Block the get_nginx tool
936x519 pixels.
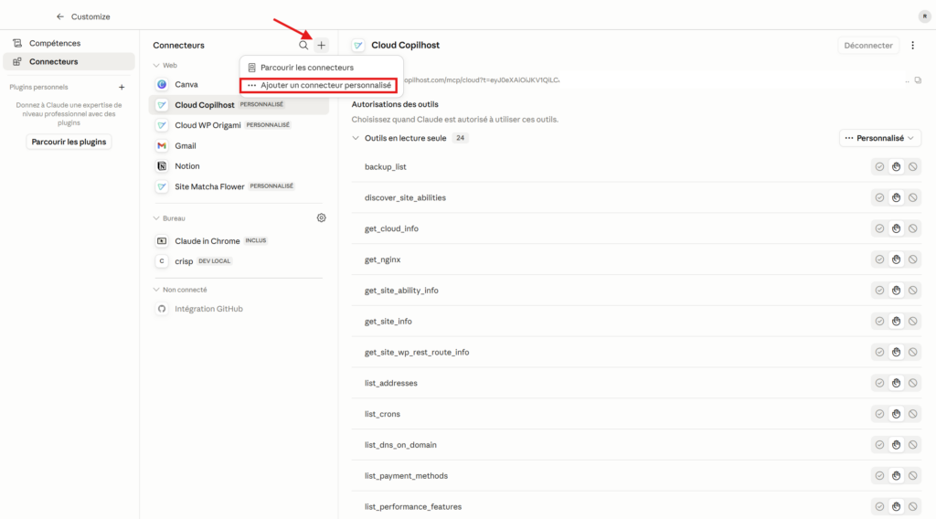click(913, 259)
